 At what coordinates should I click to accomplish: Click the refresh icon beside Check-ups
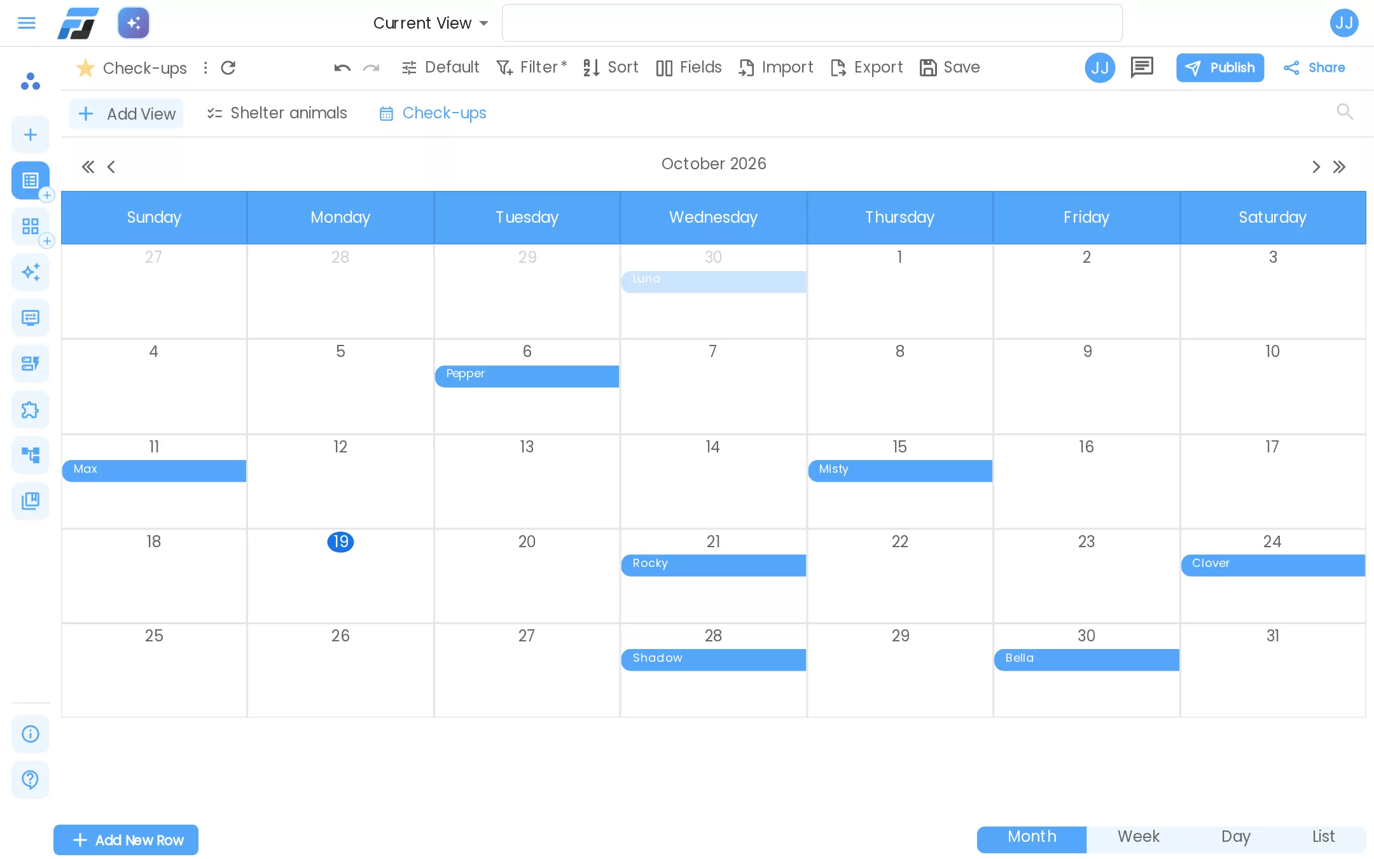point(228,67)
